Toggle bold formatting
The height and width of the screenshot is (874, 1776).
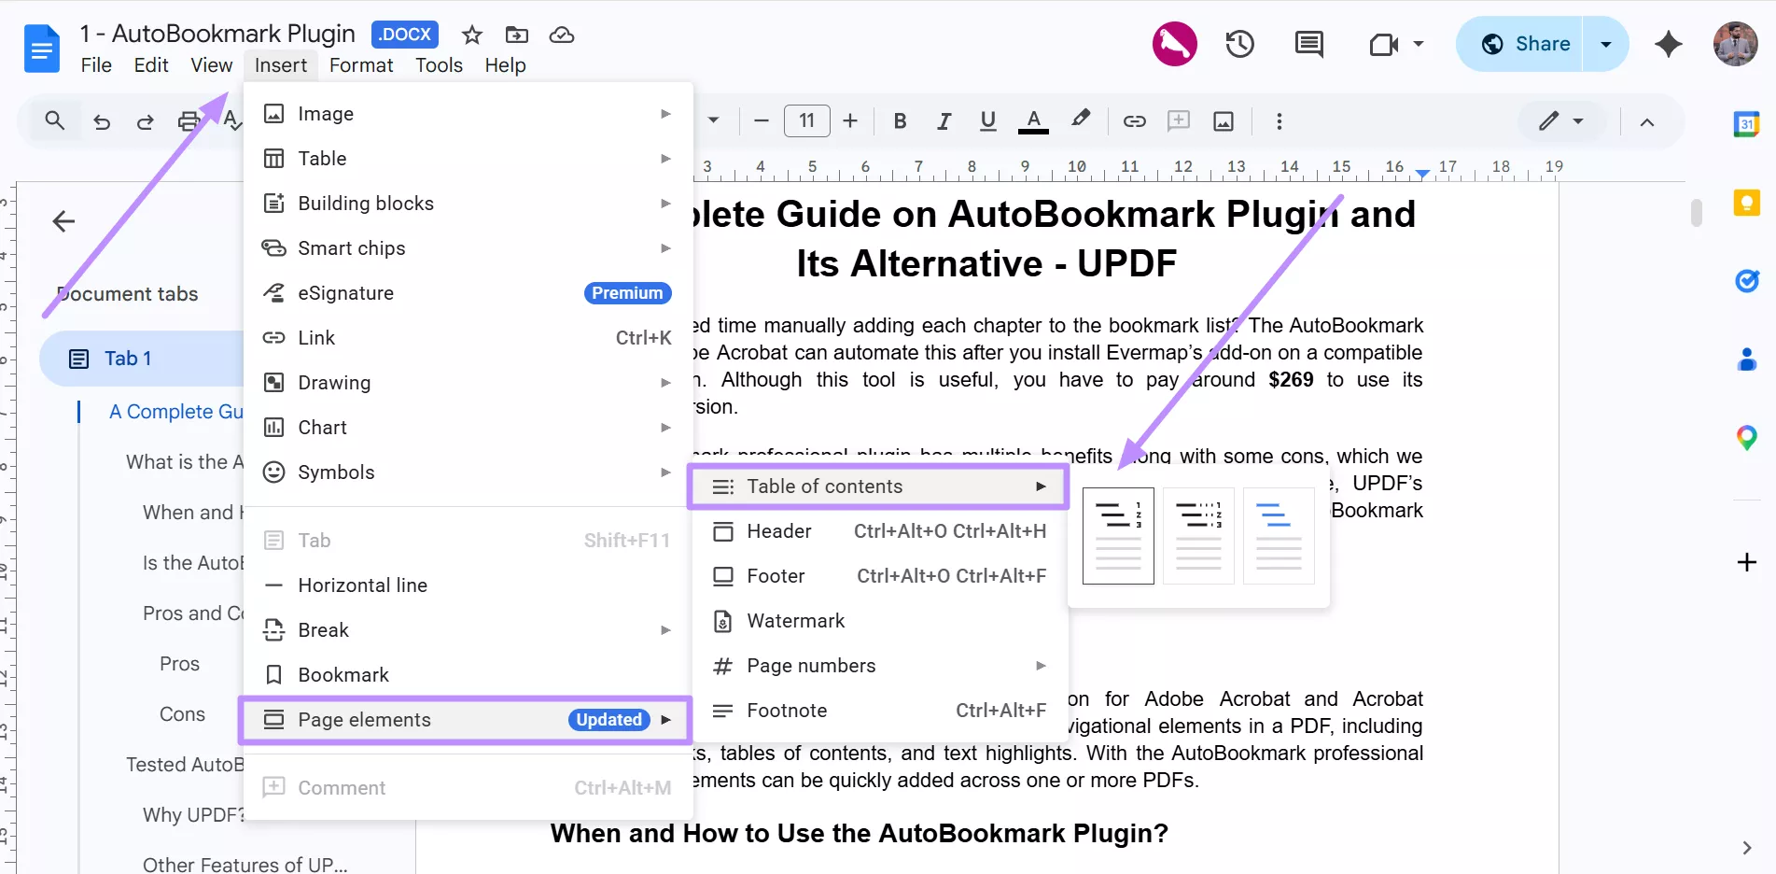[x=899, y=120]
